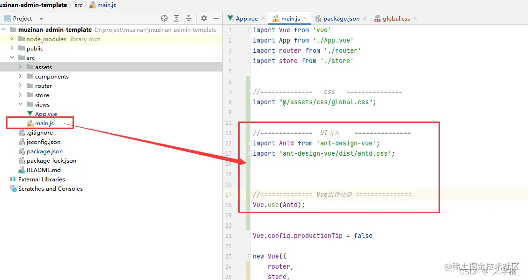
Task: Click the Vue.config.productionTip line
Action: pyautogui.click(x=313, y=236)
